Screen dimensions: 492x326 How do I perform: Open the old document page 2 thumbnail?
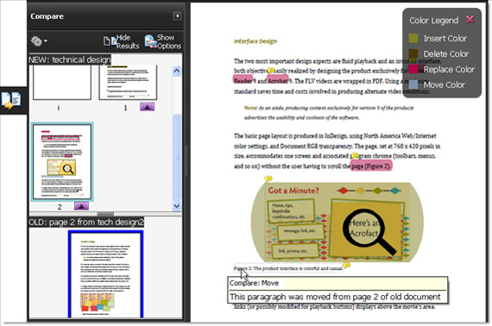106,274
